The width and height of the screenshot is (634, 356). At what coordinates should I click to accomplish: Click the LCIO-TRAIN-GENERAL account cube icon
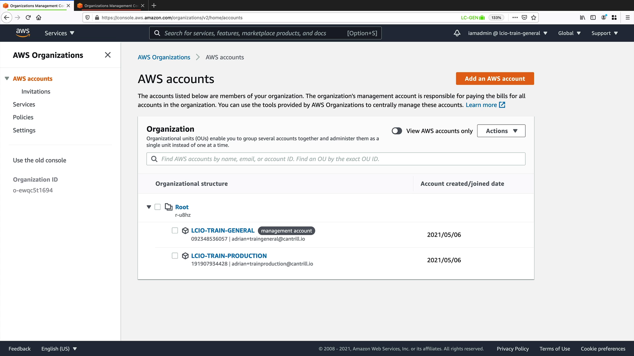click(x=185, y=231)
